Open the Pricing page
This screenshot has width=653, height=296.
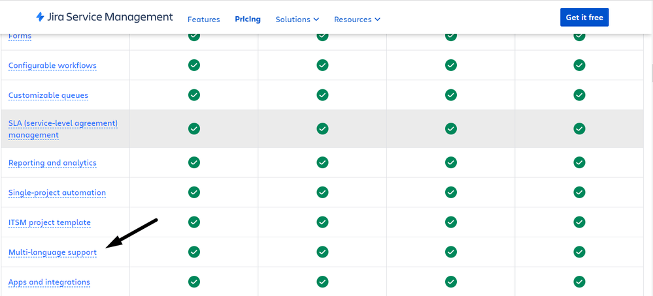(248, 20)
